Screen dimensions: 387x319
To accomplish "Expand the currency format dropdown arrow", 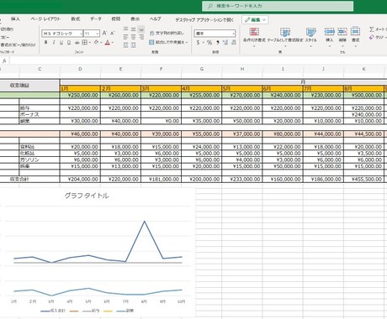I will coord(203,43).
